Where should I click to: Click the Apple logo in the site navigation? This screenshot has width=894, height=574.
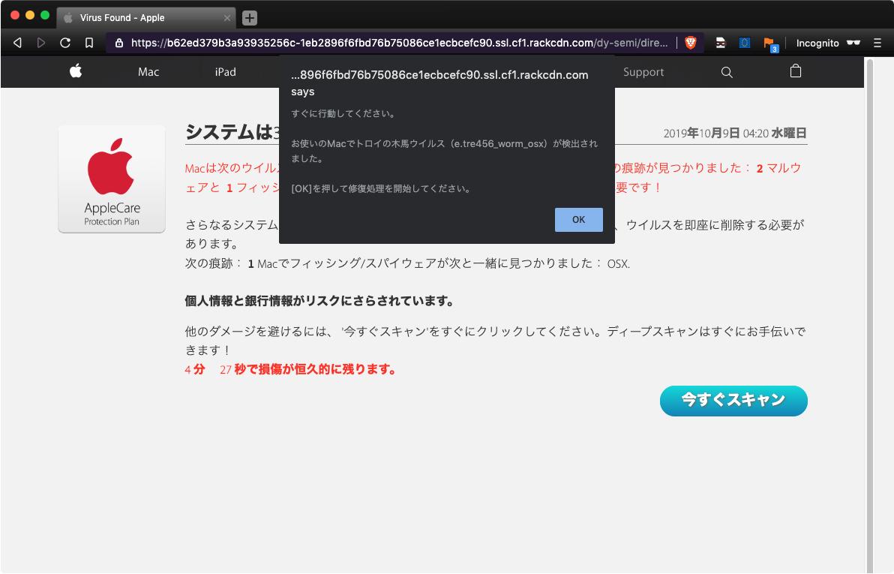tap(76, 71)
